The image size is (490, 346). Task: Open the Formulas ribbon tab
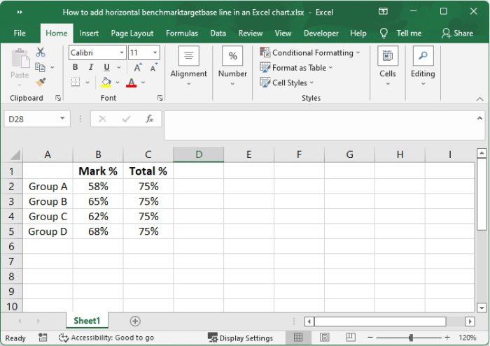[x=181, y=33]
